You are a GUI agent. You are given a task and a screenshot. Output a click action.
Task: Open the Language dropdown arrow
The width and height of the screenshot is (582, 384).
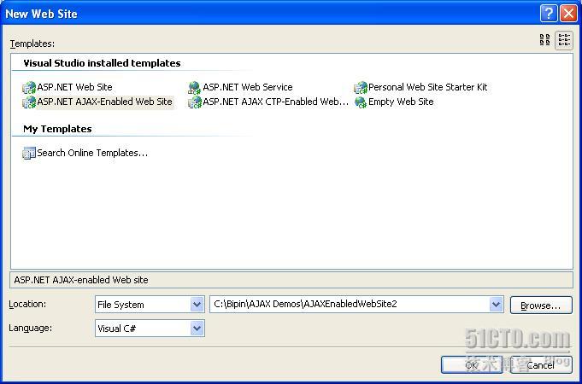pyautogui.click(x=197, y=329)
